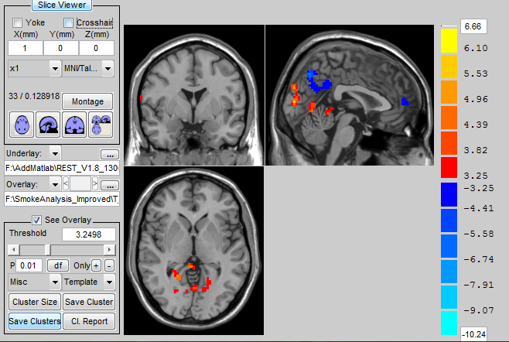
Task: Click the threshold slider right arrow
Action: click(x=109, y=250)
